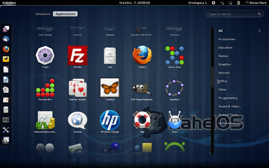This screenshot has height=168, width=269.
Task: Select the Other category
Action: point(222,89)
